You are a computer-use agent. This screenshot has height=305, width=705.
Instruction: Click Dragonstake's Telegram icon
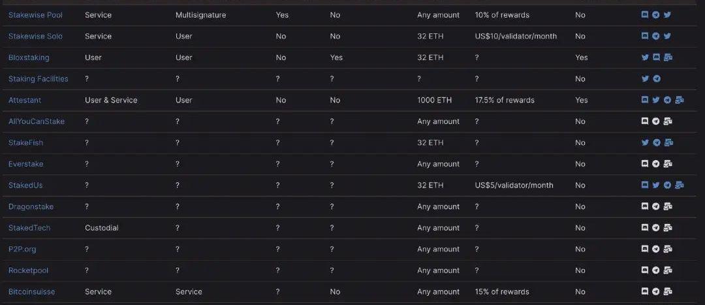656,206
